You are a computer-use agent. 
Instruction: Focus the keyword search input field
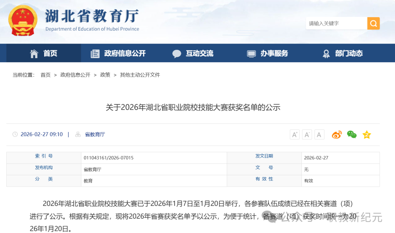[336, 23]
